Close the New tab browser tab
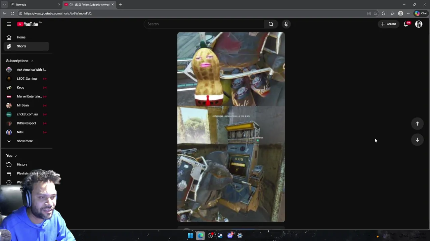 tap(59, 5)
